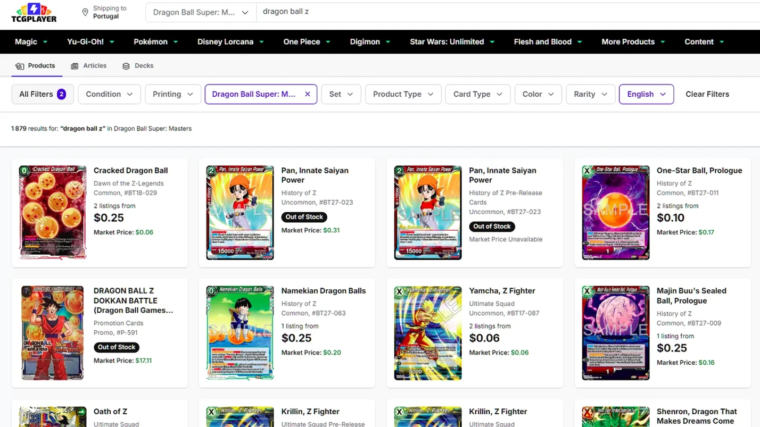Click the Shenron, Dragon That Makes Dreams title
The image size is (760, 427).
[697, 416]
